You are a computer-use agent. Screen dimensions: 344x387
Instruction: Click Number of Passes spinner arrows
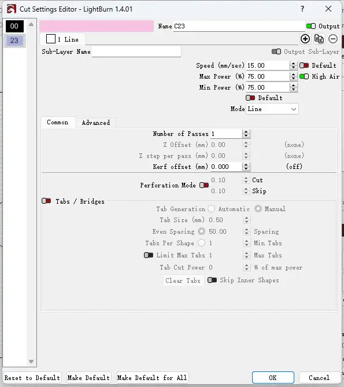coord(246,134)
